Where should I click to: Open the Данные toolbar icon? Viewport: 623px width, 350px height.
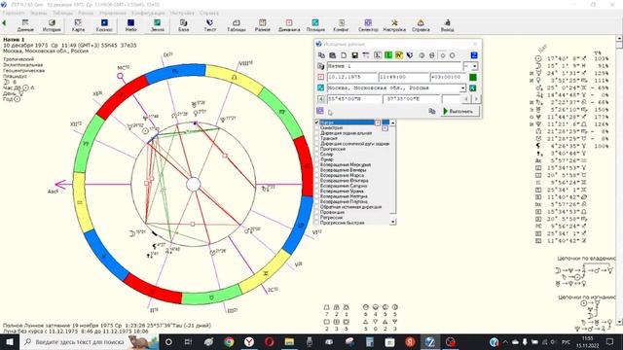click(25, 26)
